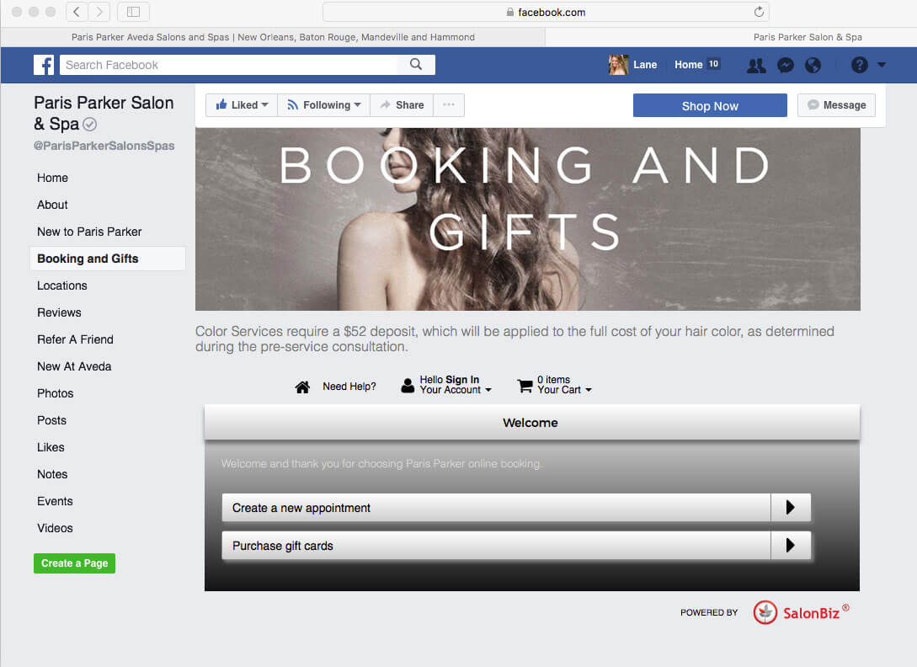
Task: Toggle the Liked page button
Action: click(x=242, y=105)
